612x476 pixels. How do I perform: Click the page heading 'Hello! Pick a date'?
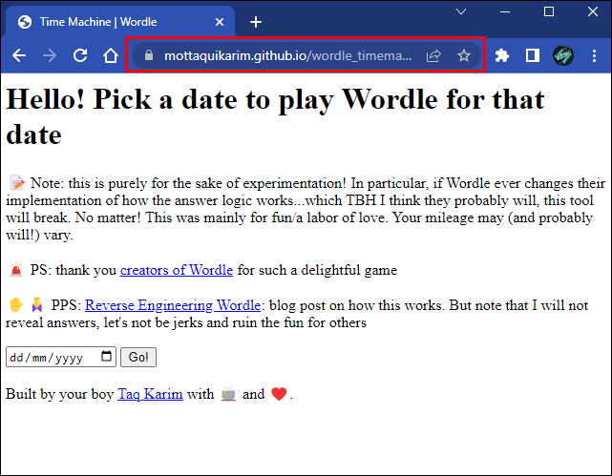coord(275,116)
